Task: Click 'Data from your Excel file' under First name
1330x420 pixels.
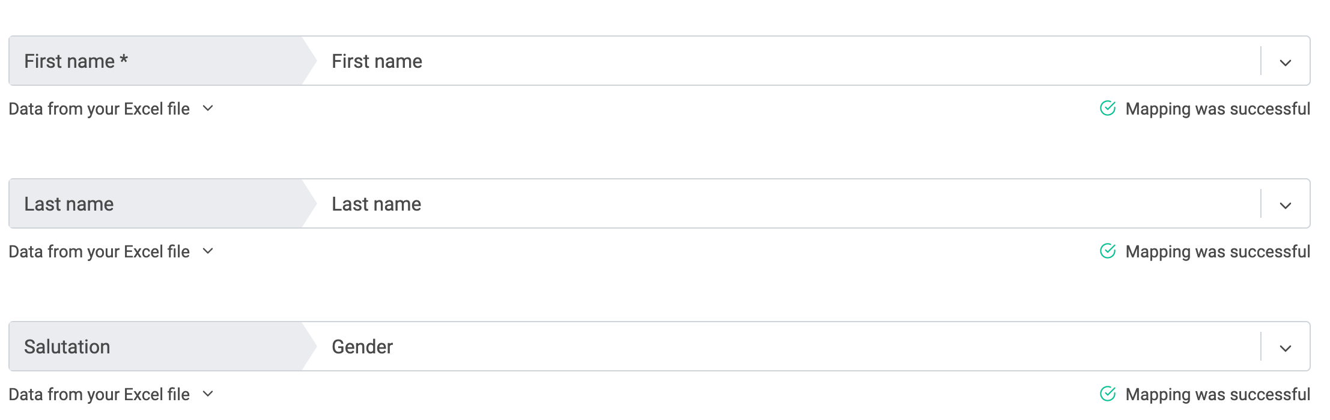Action: click(99, 109)
